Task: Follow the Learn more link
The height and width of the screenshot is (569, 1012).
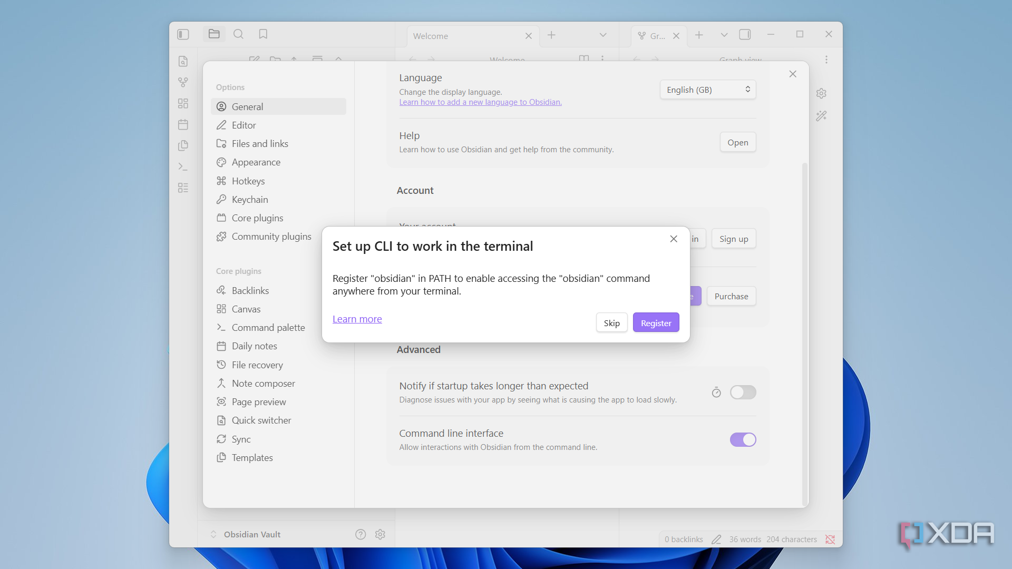Action: coord(357,319)
